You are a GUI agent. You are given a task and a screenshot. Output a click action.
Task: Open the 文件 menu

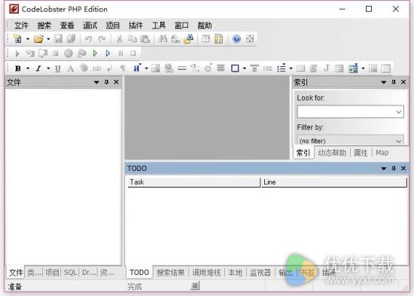[21, 26]
